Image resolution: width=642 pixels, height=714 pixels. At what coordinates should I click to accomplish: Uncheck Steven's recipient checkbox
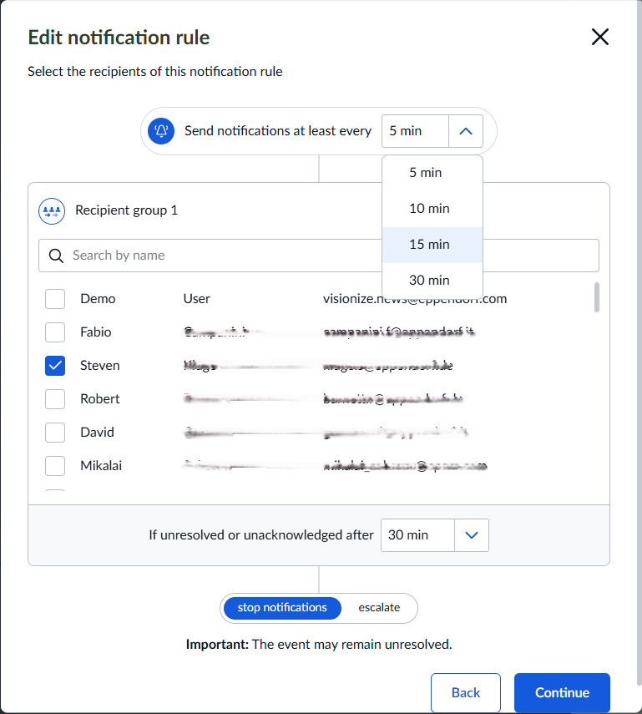pyautogui.click(x=54, y=365)
